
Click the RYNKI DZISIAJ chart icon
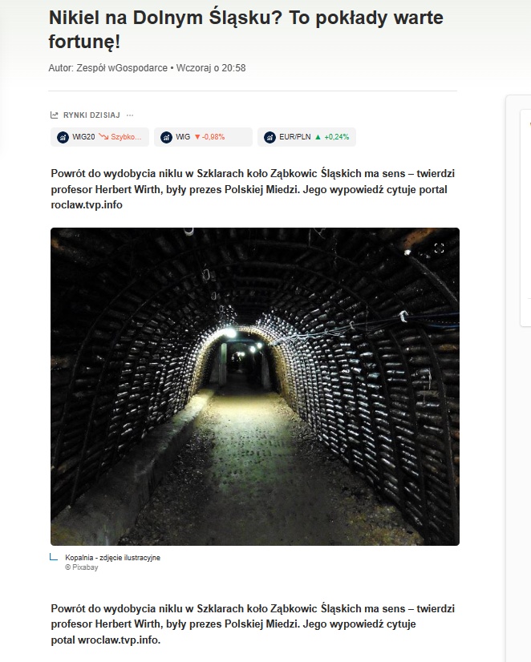tap(54, 115)
